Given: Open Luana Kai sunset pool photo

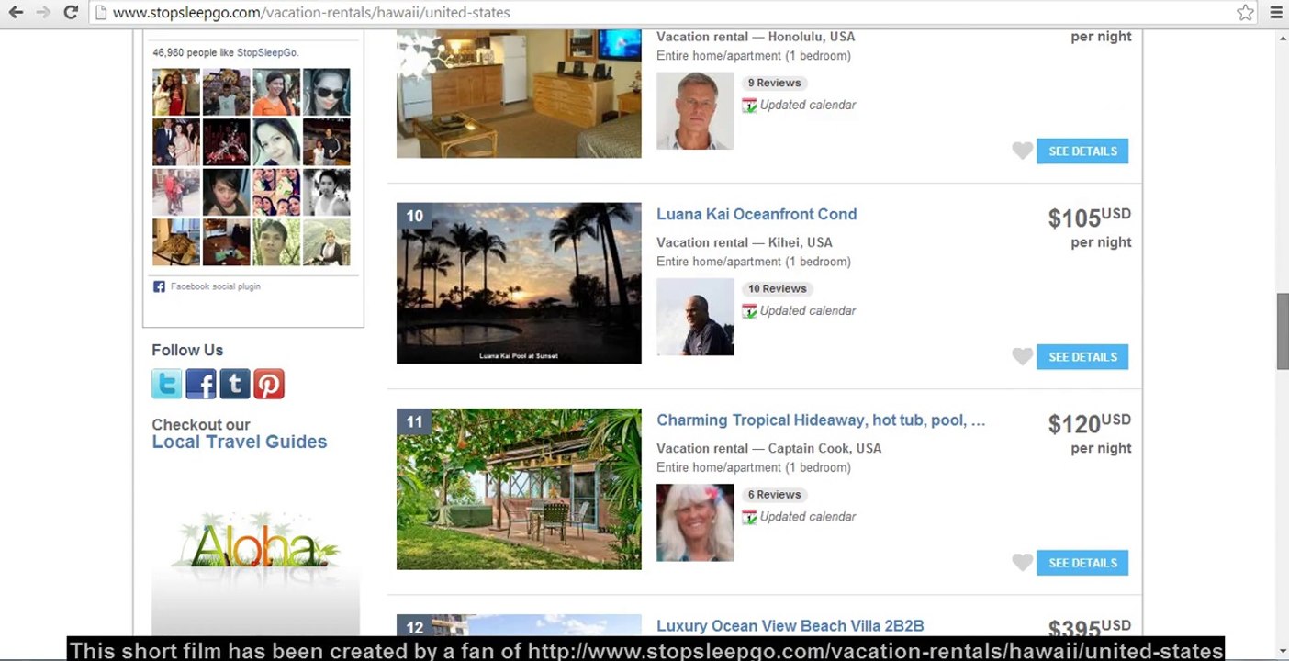Looking at the screenshot, I should coord(519,283).
